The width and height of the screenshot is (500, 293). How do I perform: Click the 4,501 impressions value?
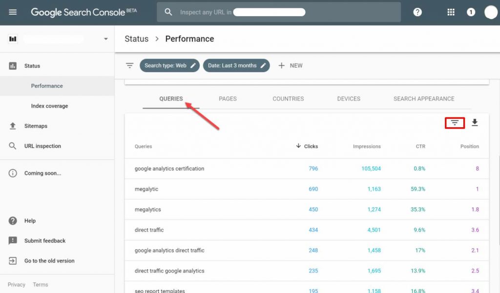tap(374, 230)
